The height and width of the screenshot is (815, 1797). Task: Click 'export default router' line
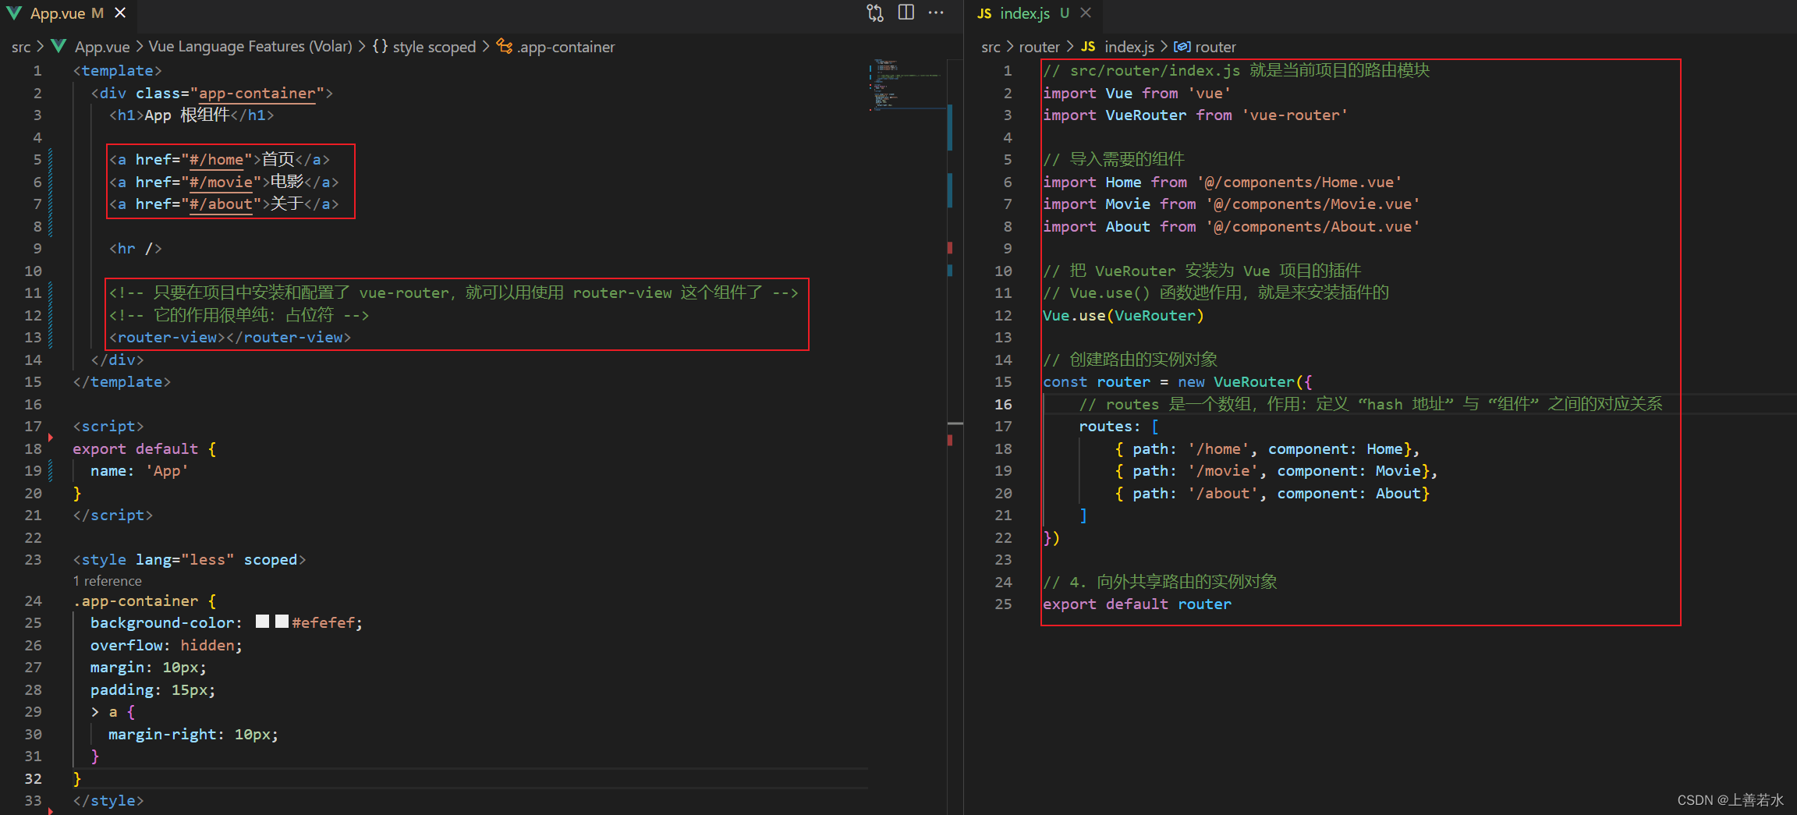pos(1136,604)
